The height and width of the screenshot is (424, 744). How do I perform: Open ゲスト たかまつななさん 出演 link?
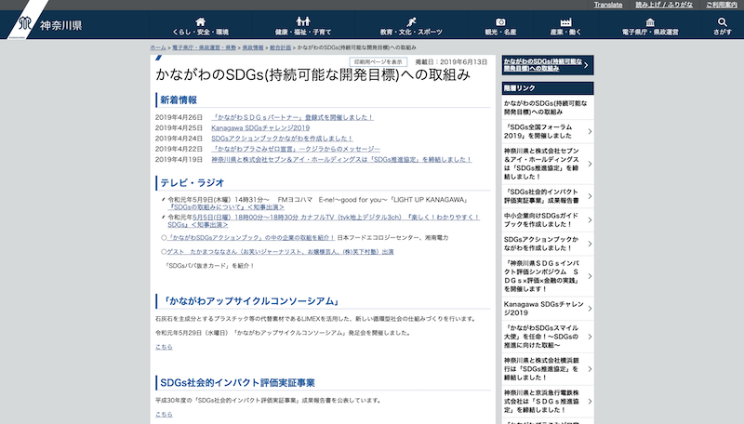280,252
